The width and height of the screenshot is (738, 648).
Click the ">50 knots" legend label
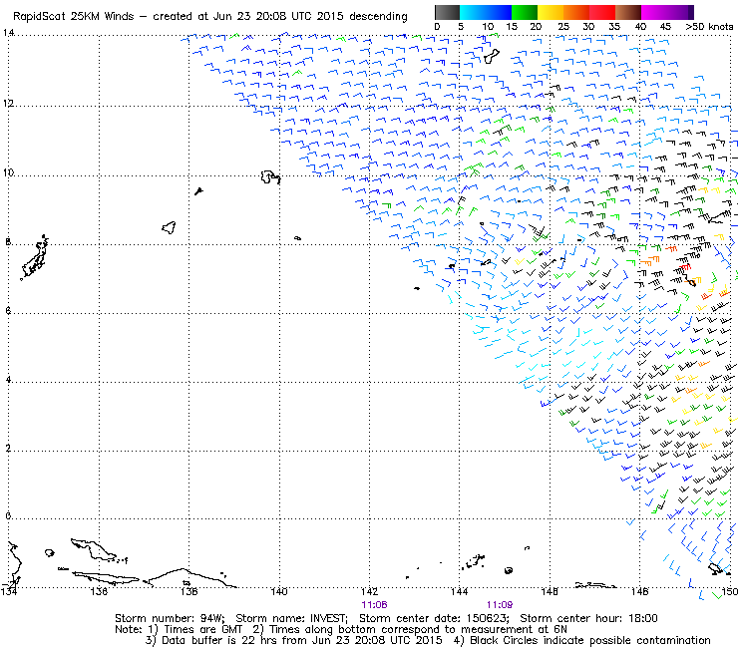709,26
